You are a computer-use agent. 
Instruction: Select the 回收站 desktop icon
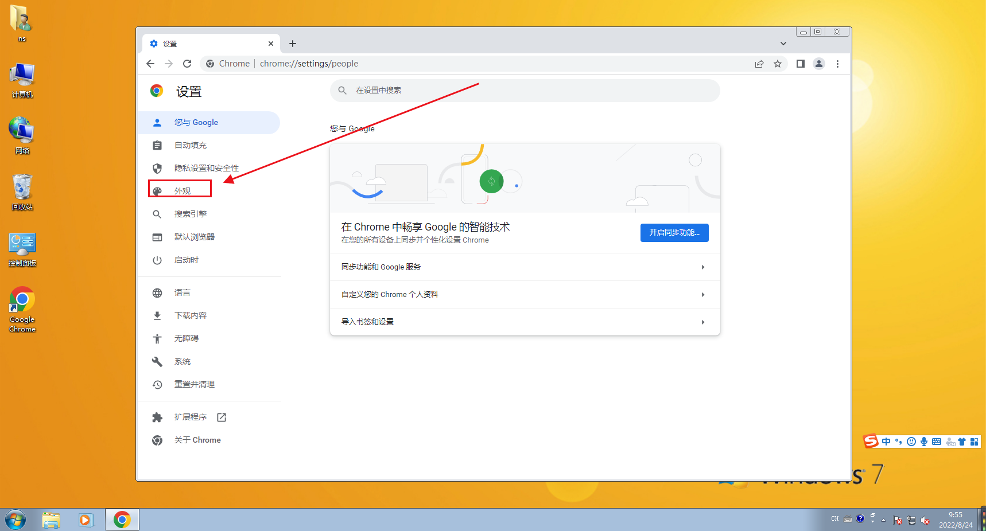(x=22, y=192)
